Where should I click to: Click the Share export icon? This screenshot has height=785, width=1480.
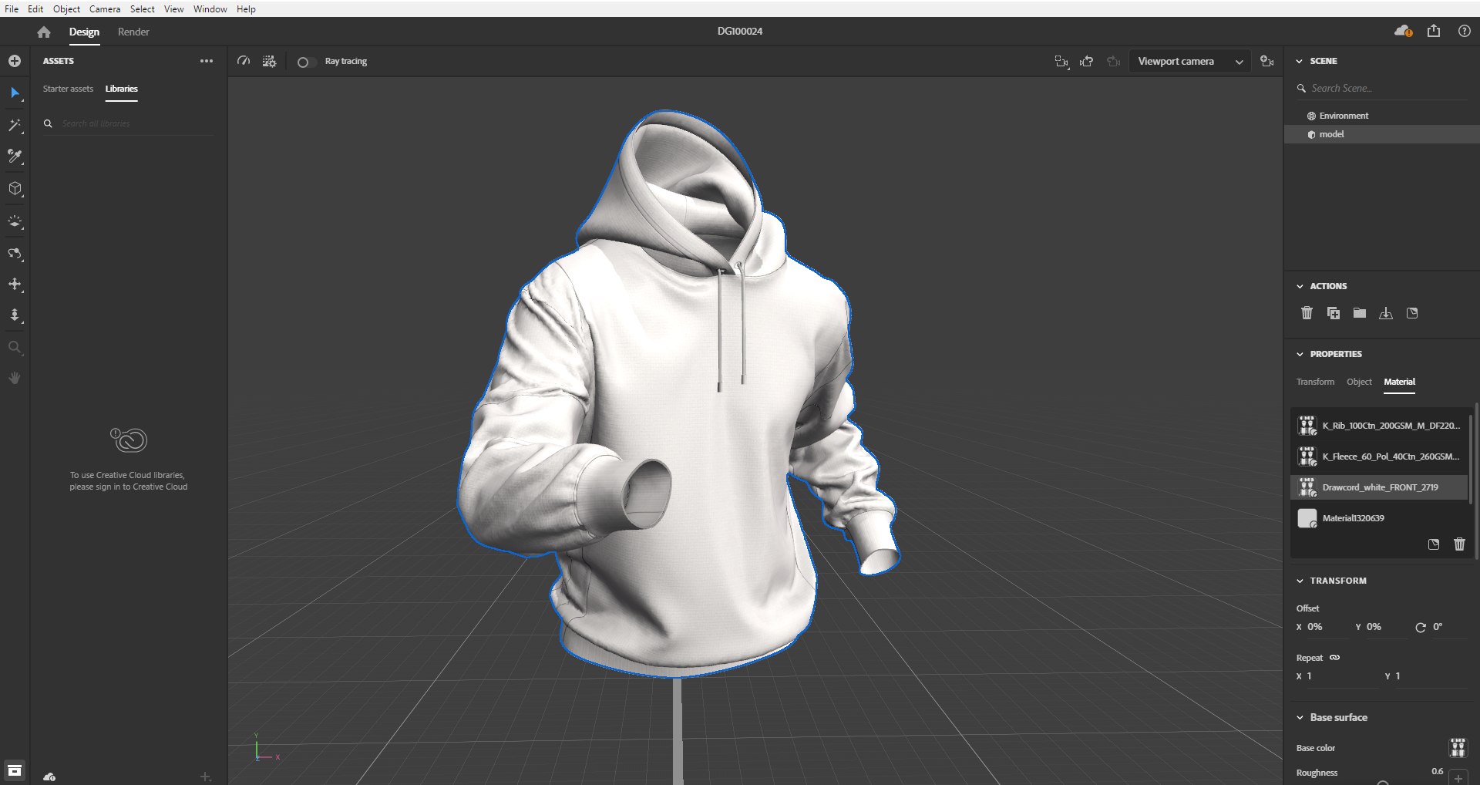tap(1434, 31)
